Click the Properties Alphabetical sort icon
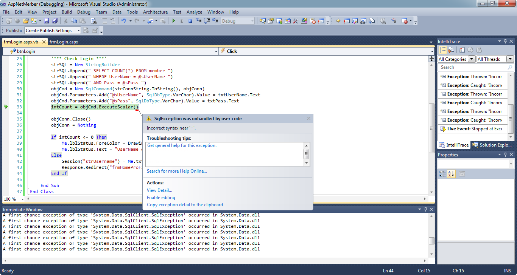 point(451,174)
